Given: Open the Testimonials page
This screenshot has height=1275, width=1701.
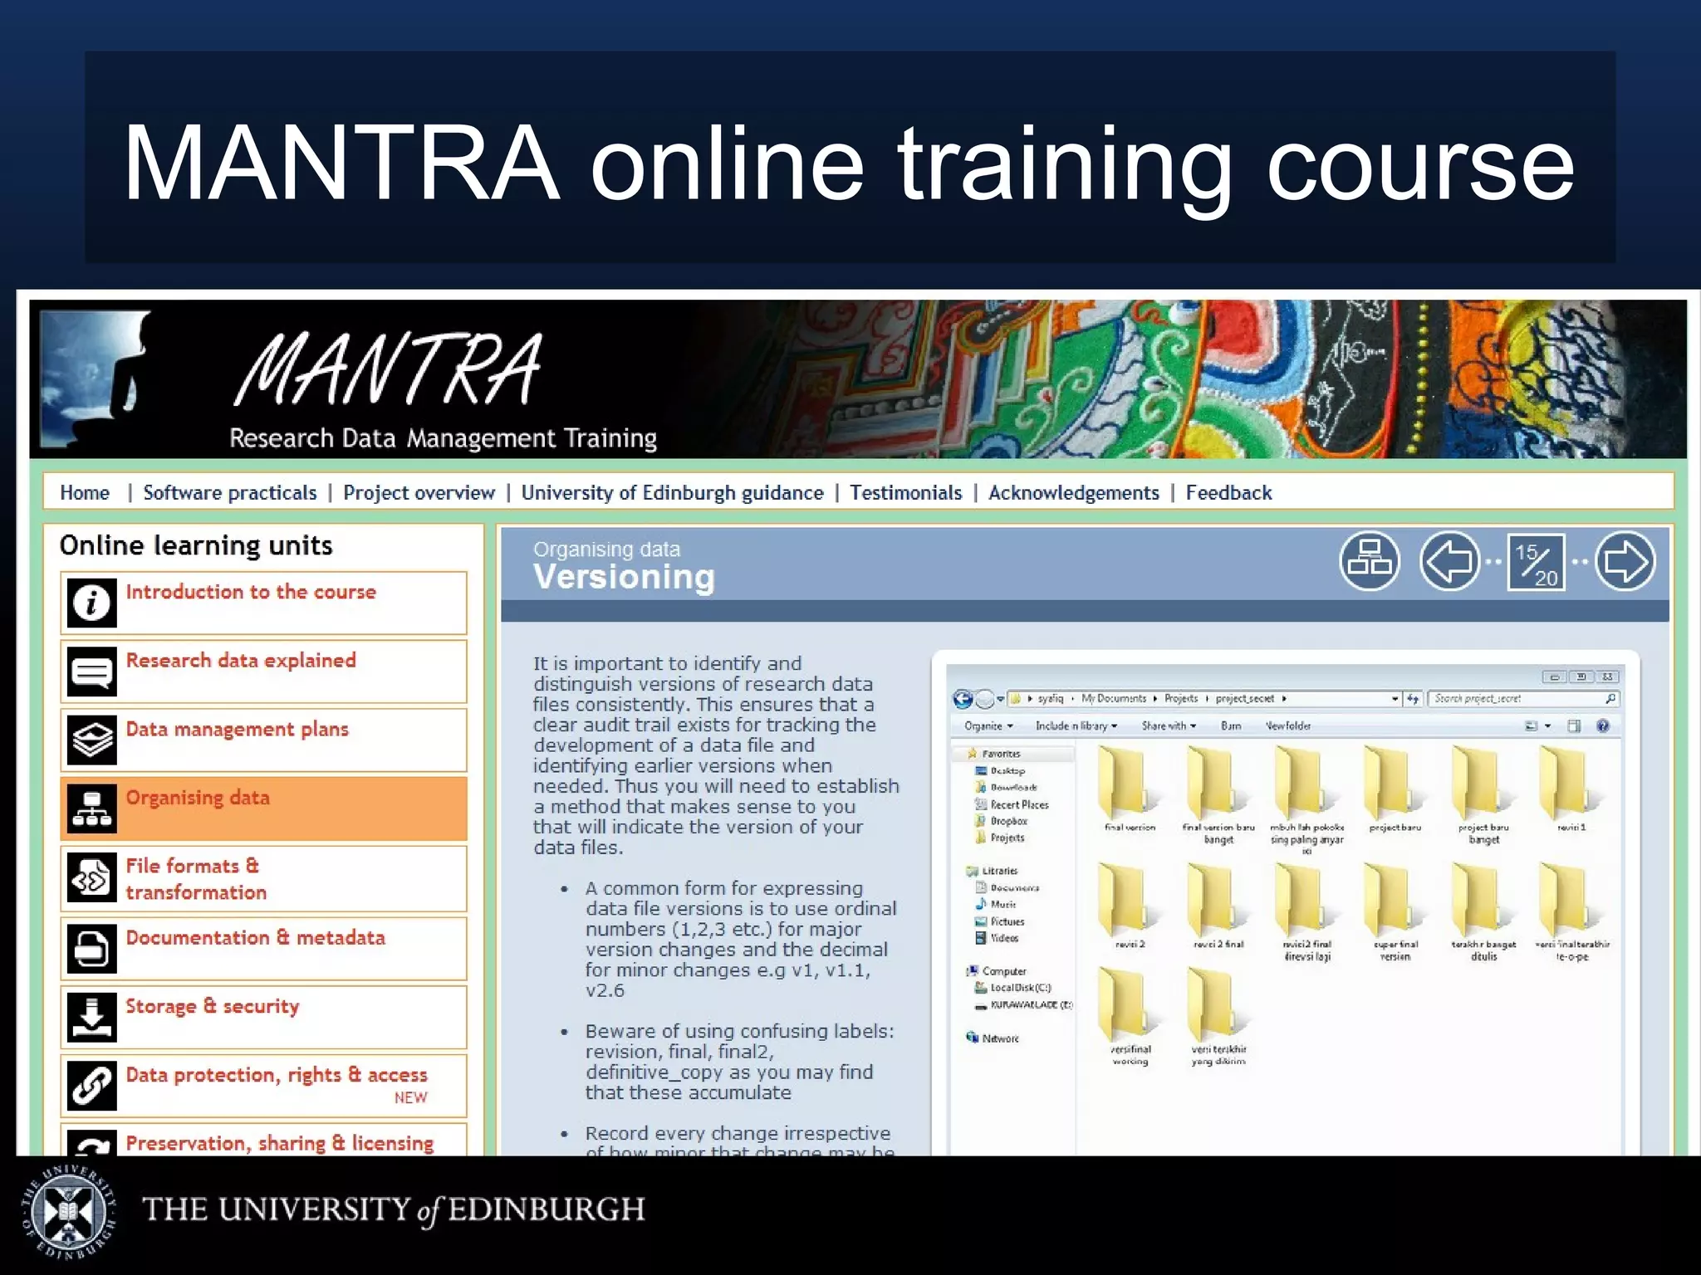Looking at the screenshot, I should click(906, 493).
